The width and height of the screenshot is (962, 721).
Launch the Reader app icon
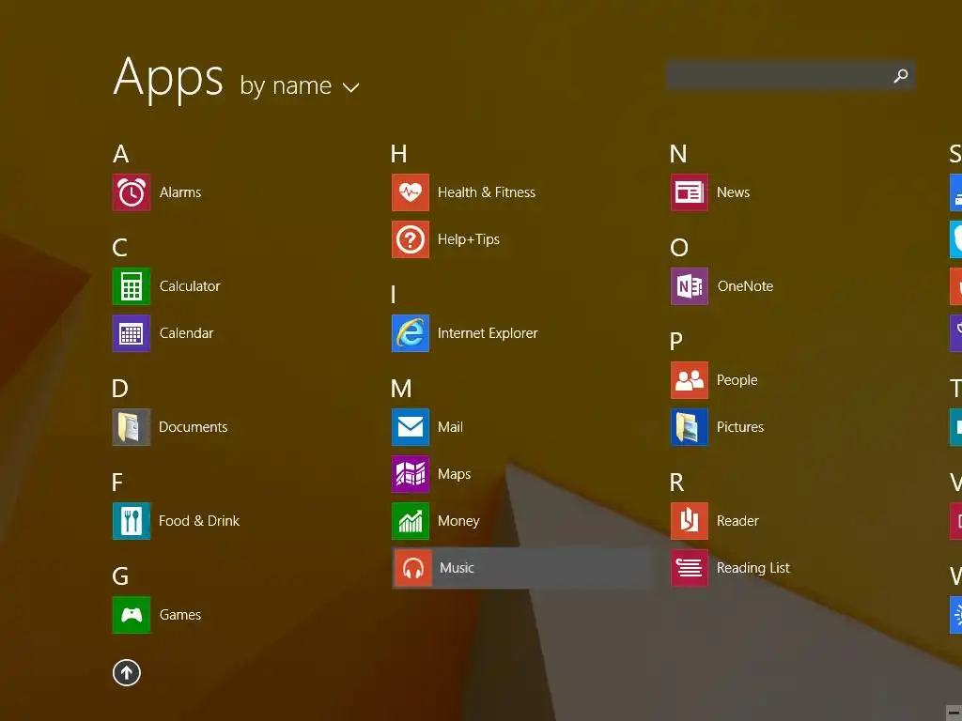click(690, 521)
